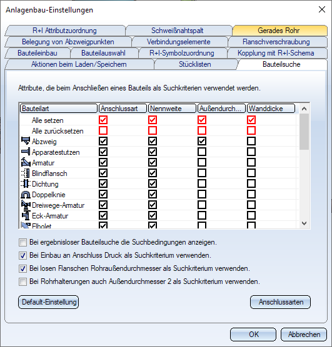The height and width of the screenshot is (347, 332).
Task: Enable Wanddicke checkbox for Abzweig
Action: point(251,141)
